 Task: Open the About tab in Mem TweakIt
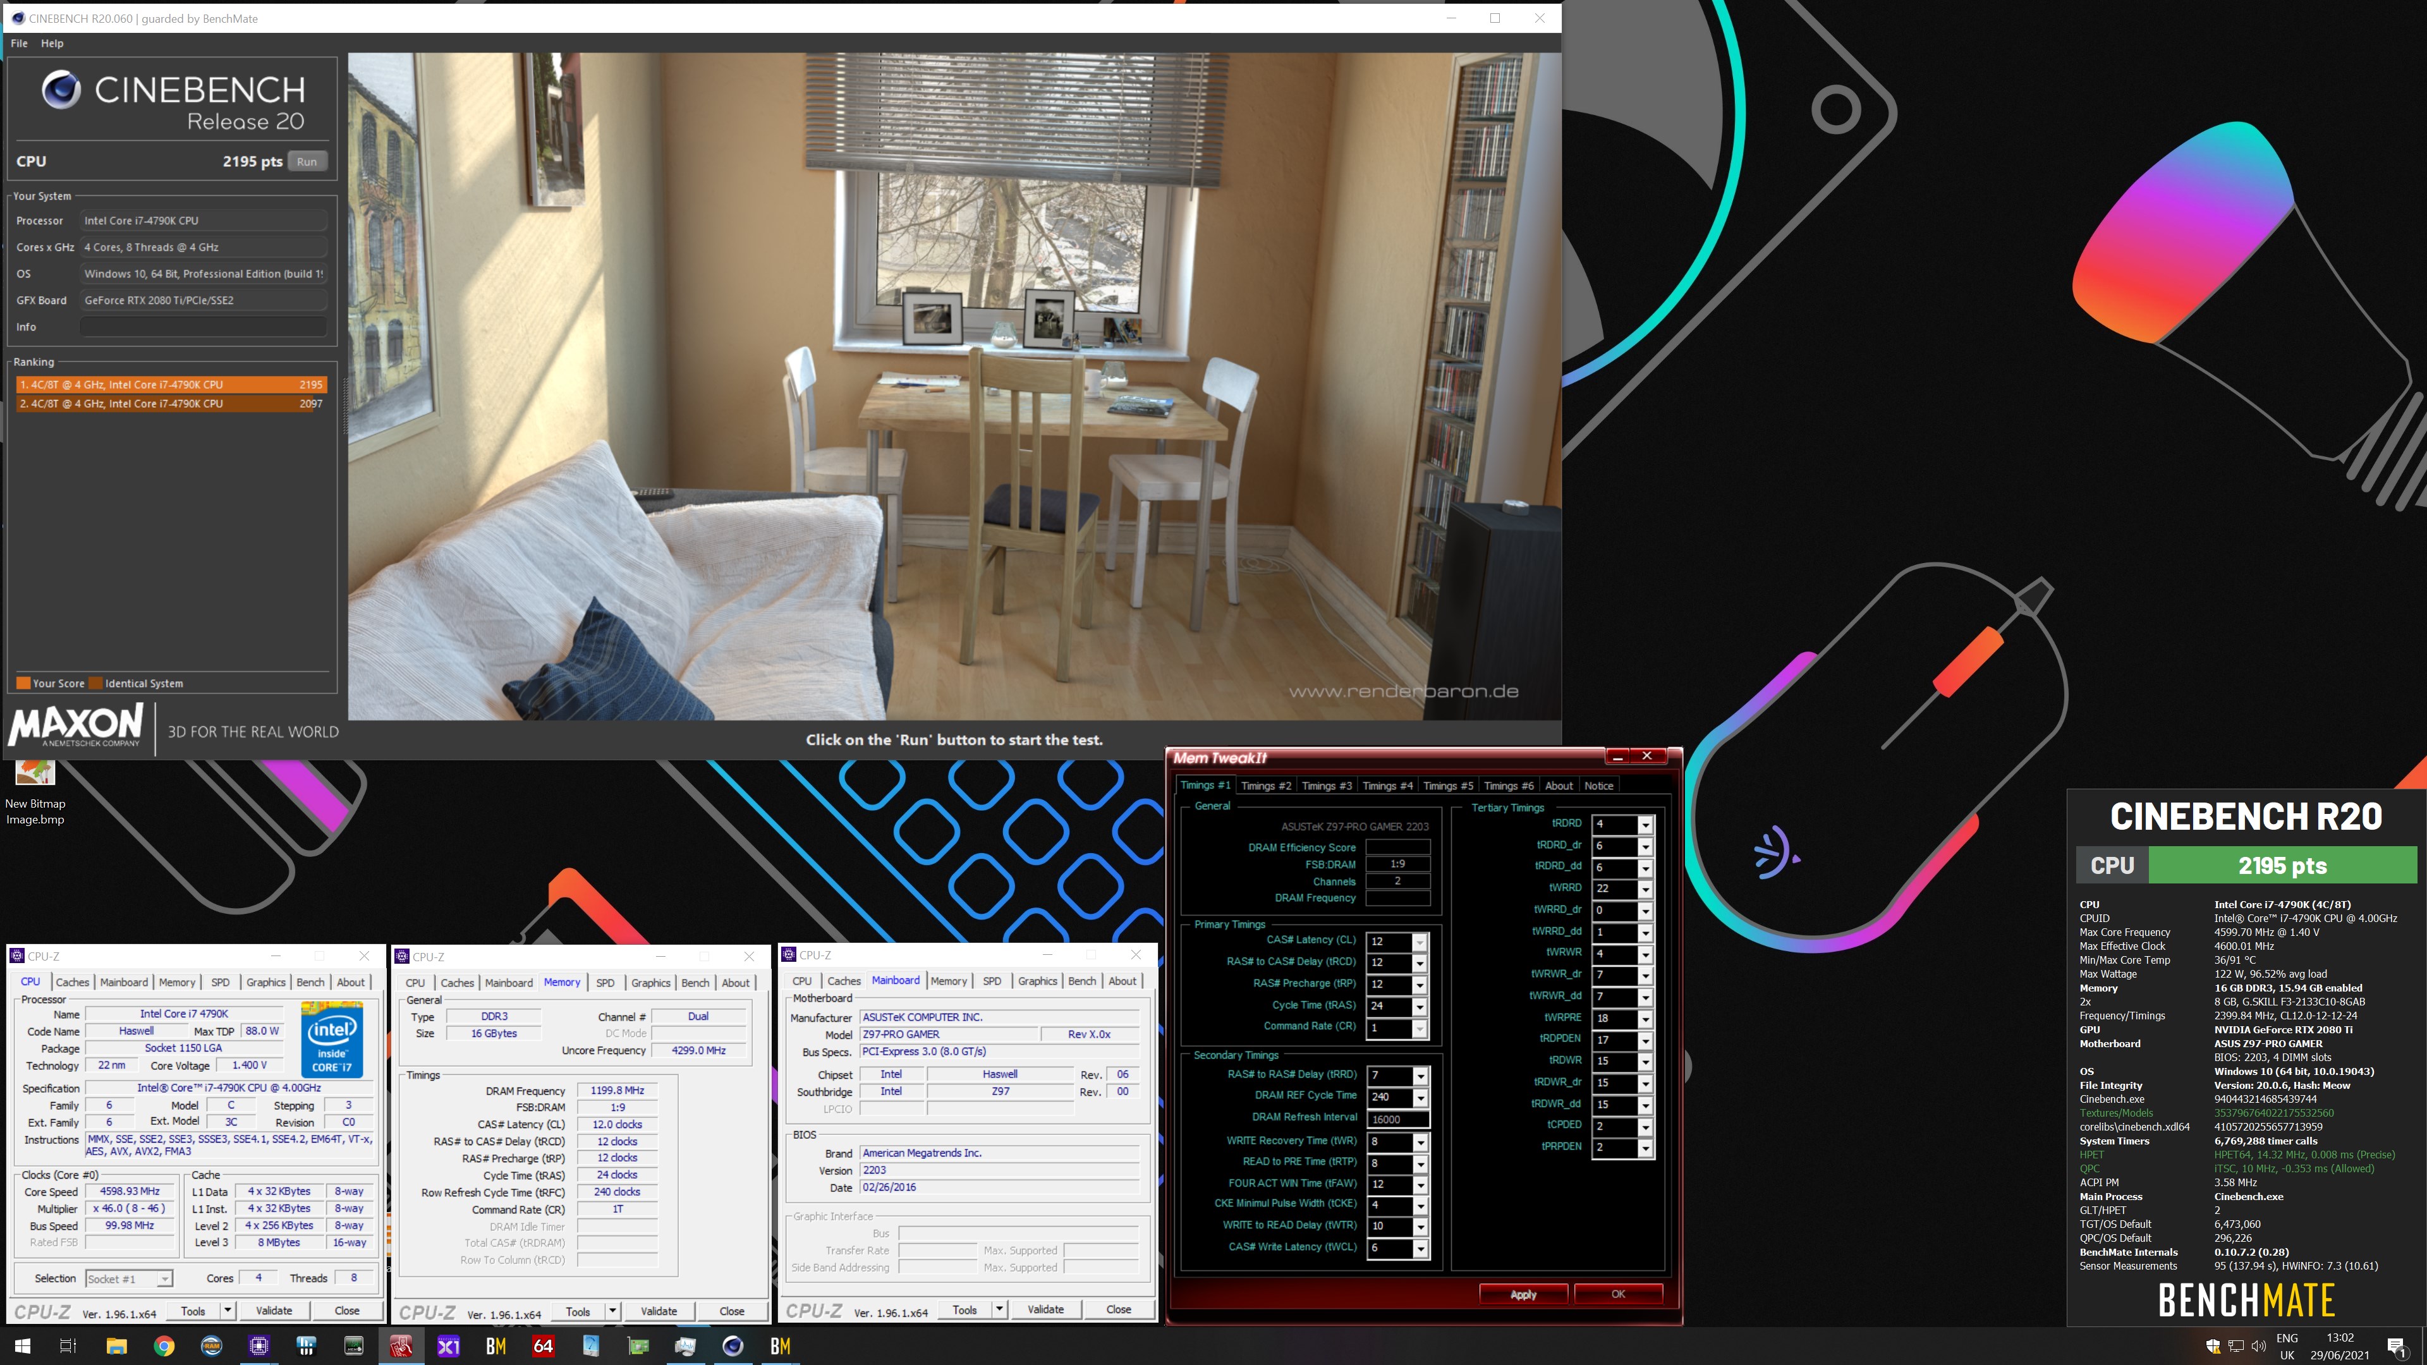(x=1559, y=786)
